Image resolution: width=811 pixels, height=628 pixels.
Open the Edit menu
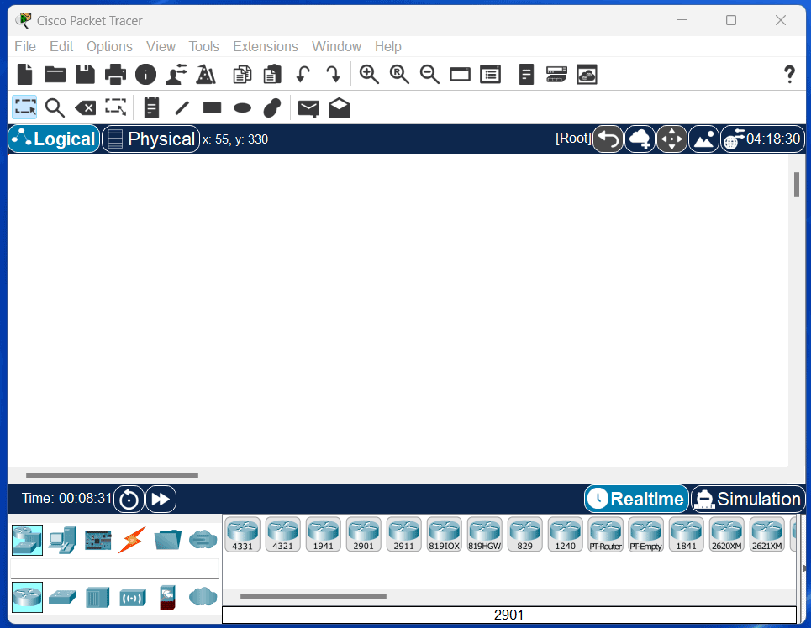tap(61, 46)
